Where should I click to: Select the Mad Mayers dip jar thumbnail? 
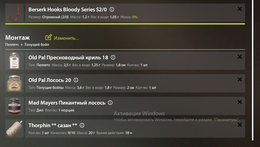pos(14,106)
